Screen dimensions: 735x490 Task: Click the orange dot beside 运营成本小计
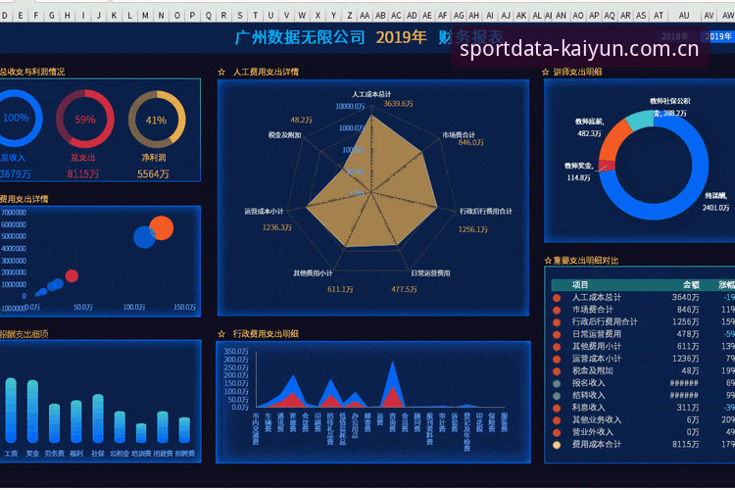tap(557, 360)
